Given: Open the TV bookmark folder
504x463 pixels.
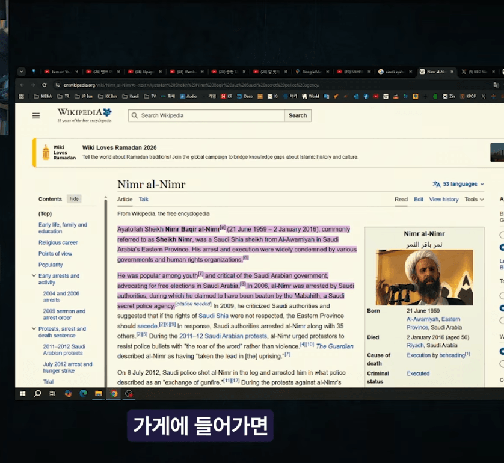Looking at the screenshot, I should click(150, 96).
